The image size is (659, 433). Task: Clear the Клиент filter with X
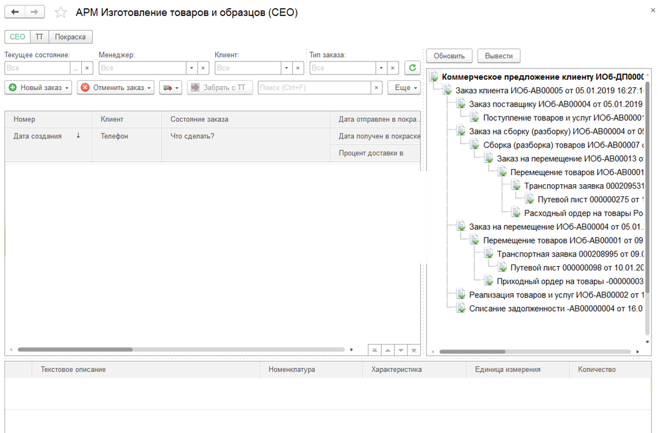click(298, 68)
